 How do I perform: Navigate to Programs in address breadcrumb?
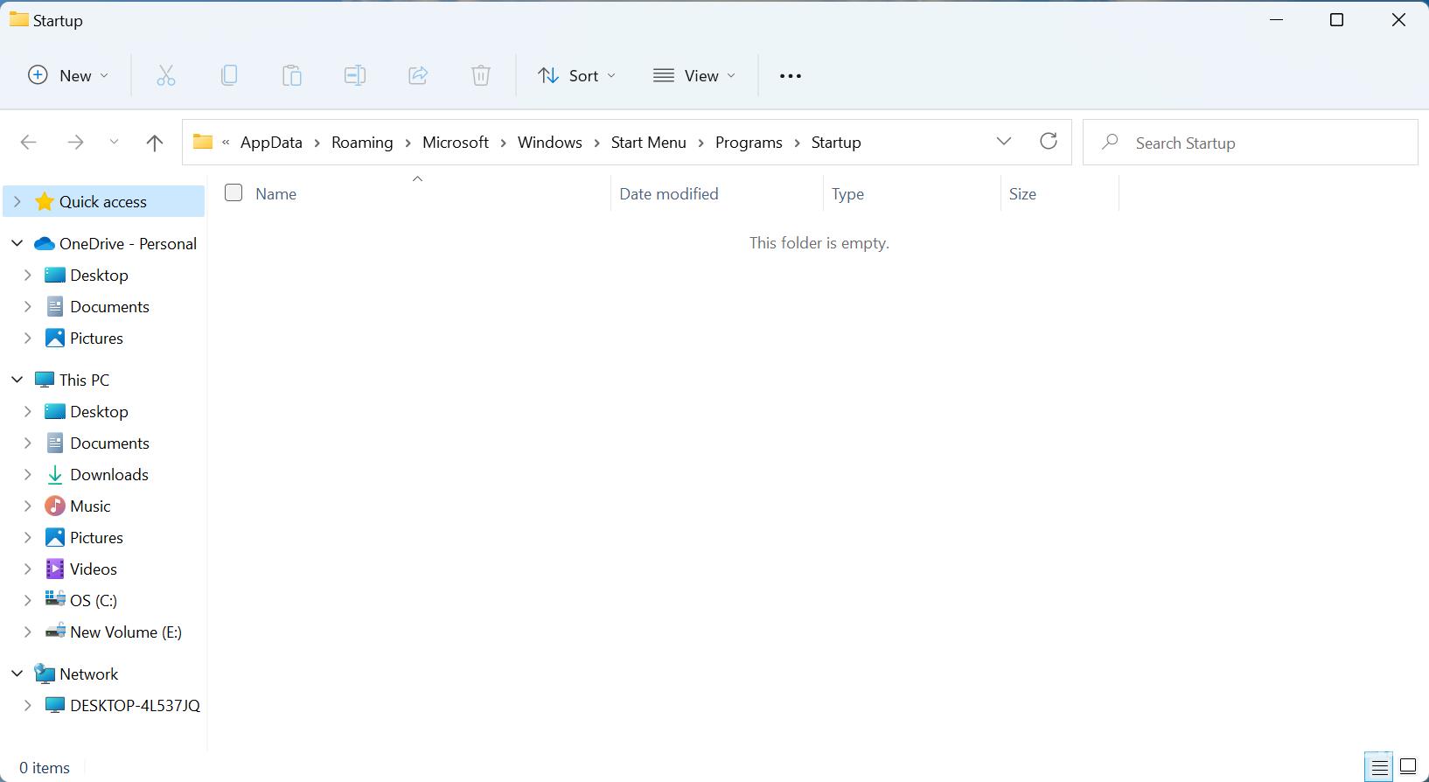pyautogui.click(x=749, y=143)
